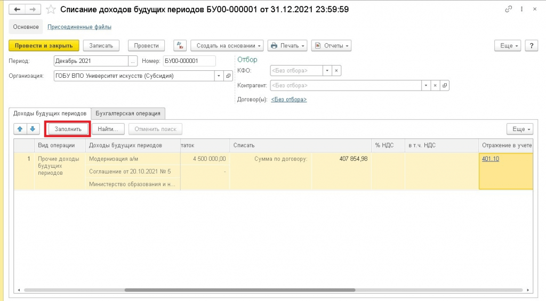Add document to favorites with star icon
This screenshot has width=546, height=301.
(x=51, y=10)
